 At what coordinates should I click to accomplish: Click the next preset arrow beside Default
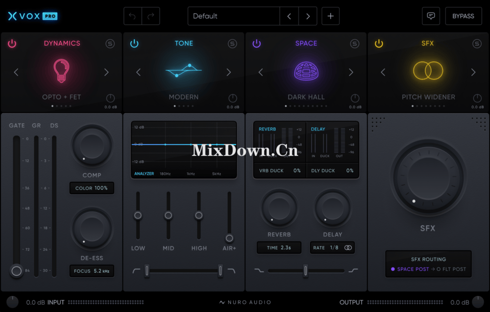(308, 16)
